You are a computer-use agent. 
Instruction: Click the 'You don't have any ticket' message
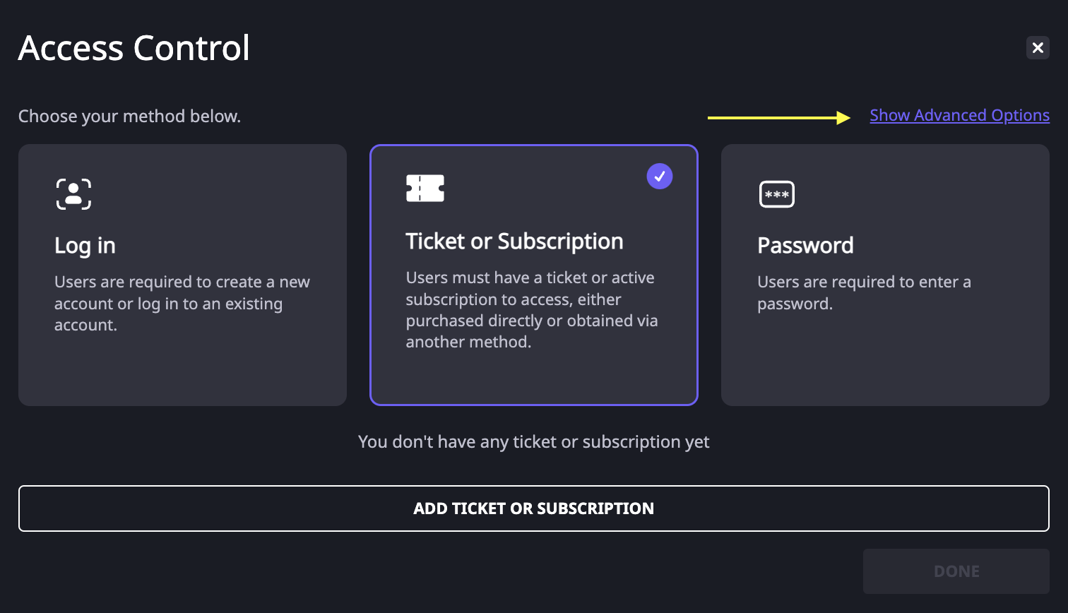pyautogui.click(x=534, y=442)
